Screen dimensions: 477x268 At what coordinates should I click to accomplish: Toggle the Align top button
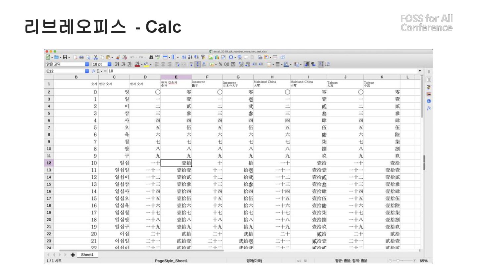click(x=191, y=64)
